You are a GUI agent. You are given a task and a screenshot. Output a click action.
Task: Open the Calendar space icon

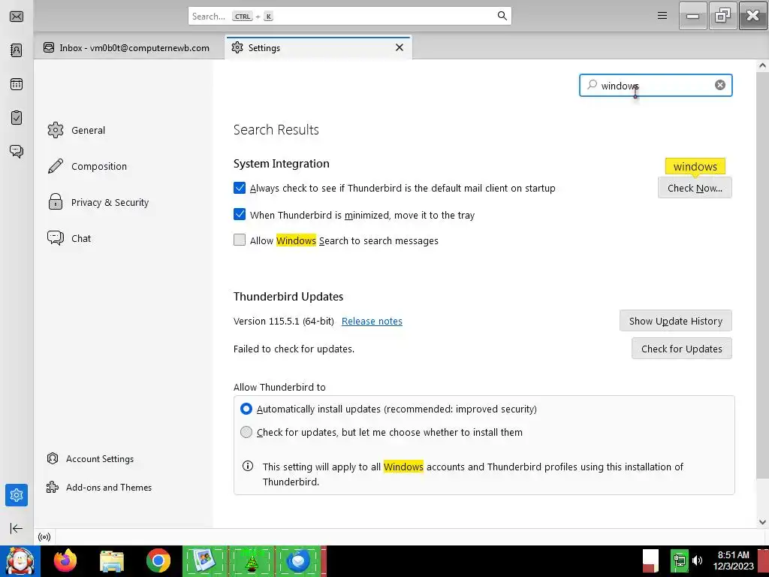pos(17,84)
